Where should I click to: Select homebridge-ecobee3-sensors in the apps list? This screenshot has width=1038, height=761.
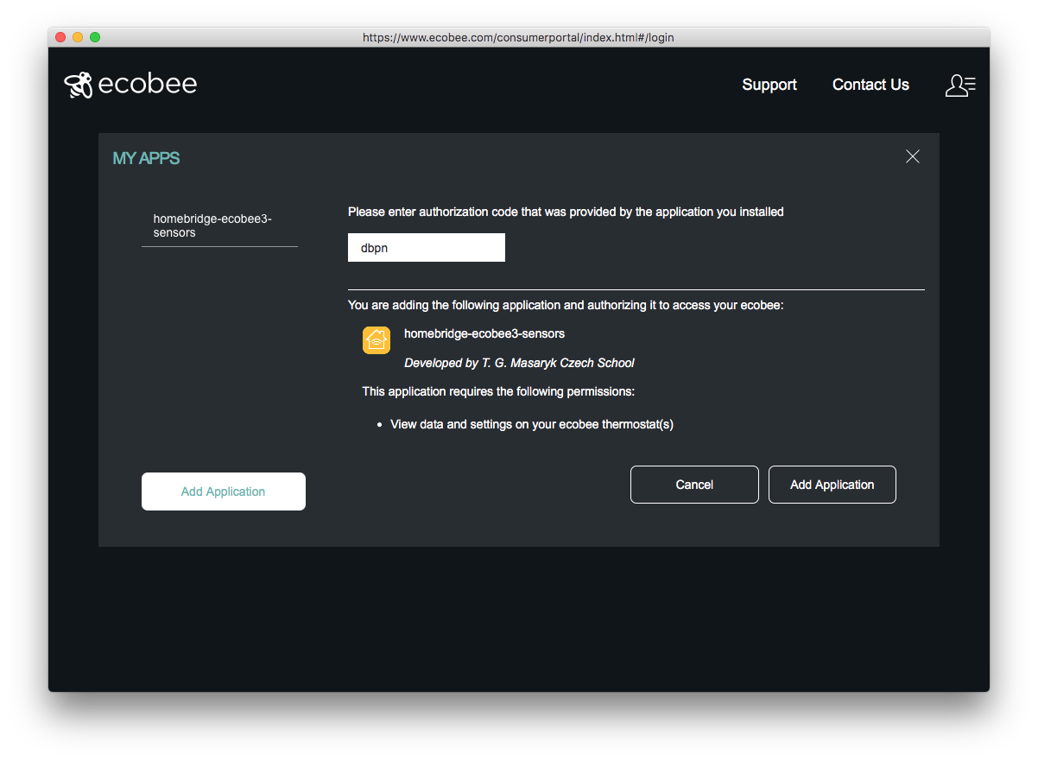click(219, 225)
